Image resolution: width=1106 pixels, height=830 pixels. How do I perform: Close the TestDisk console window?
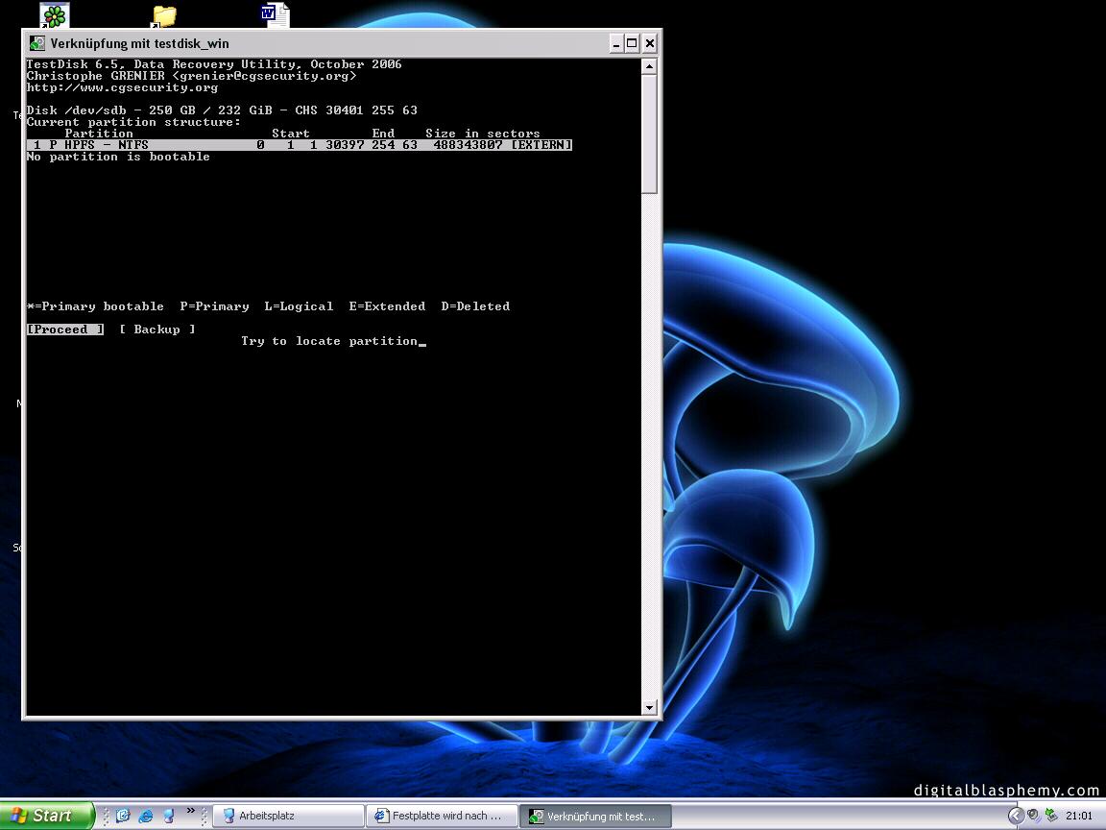650,44
